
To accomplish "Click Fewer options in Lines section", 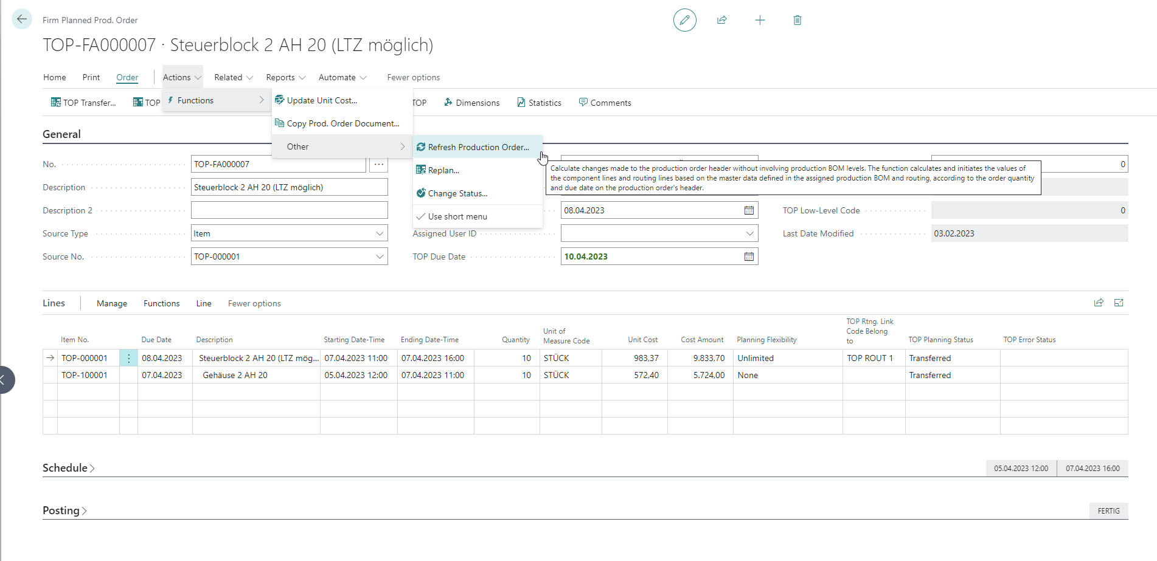I will pyautogui.click(x=254, y=303).
